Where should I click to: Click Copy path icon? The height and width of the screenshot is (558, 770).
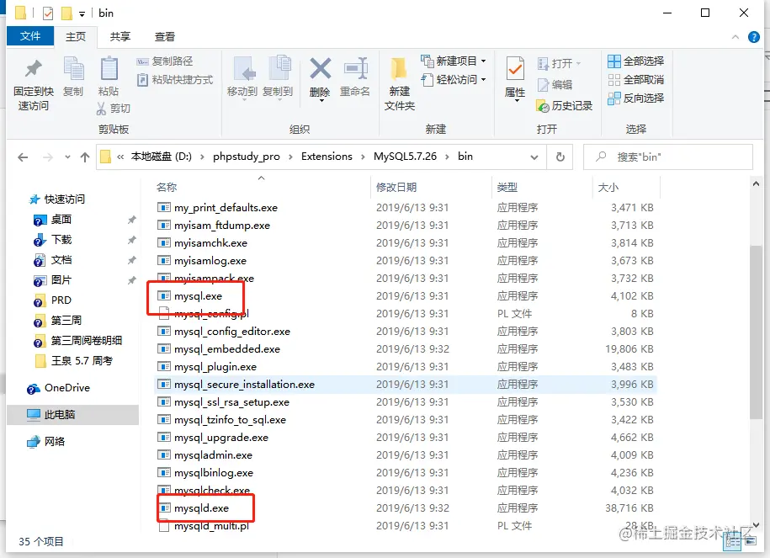(x=142, y=61)
